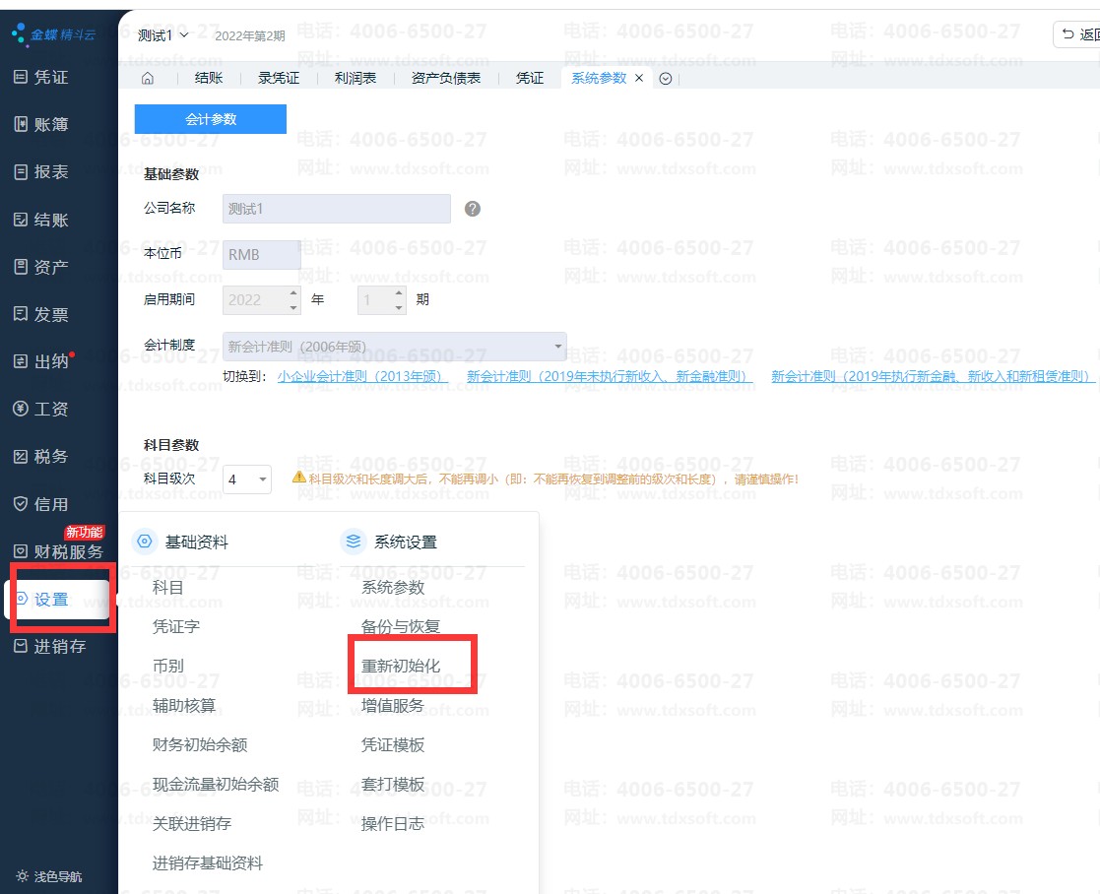Click the 会计参数 button
Screen dimensions: 1100x894
pyautogui.click(x=211, y=119)
